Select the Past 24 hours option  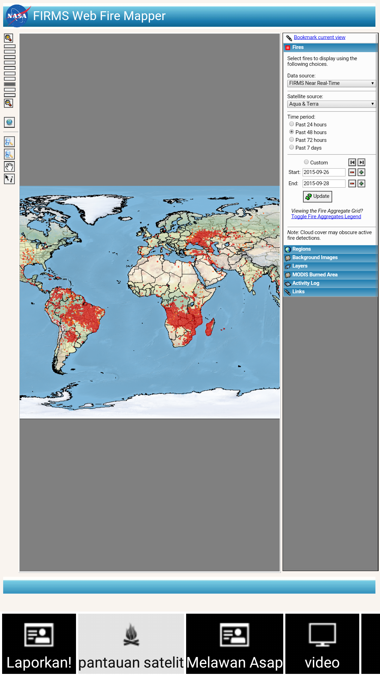[292, 124]
